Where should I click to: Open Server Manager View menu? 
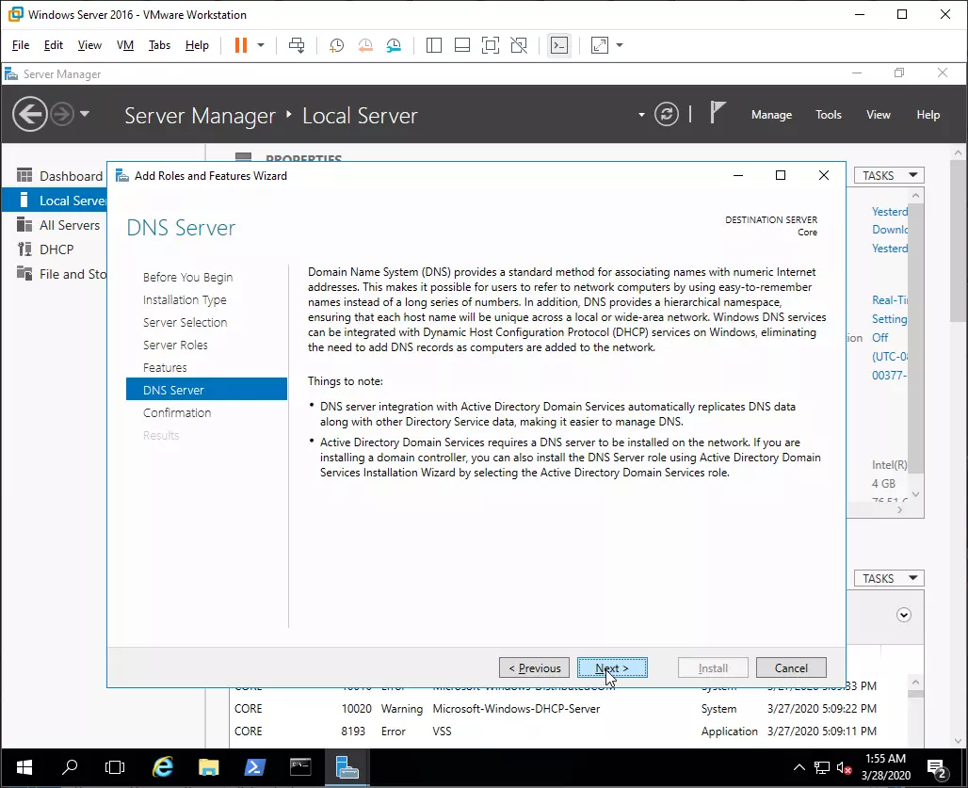(x=878, y=115)
